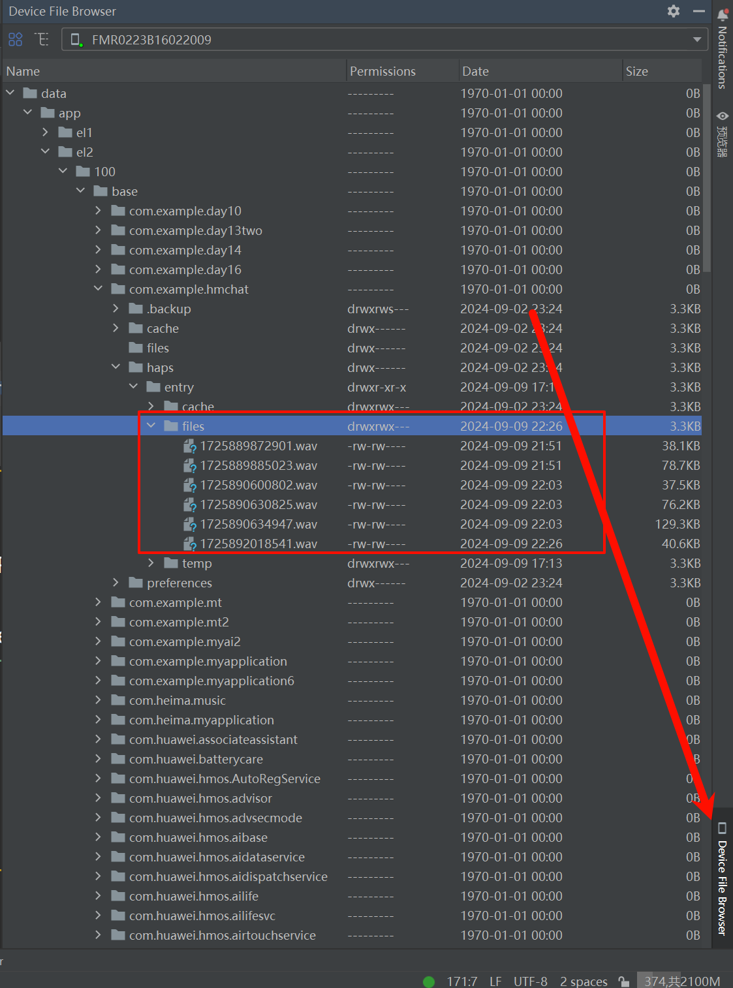Open the Notifications bell panel
The width and height of the screenshot is (733, 988).
point(722,15)
